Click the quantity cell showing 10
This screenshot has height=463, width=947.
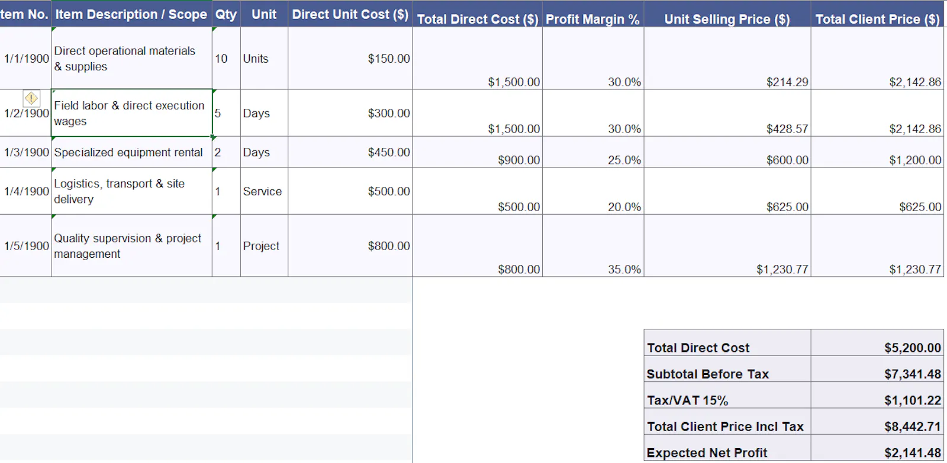point(226,59)
